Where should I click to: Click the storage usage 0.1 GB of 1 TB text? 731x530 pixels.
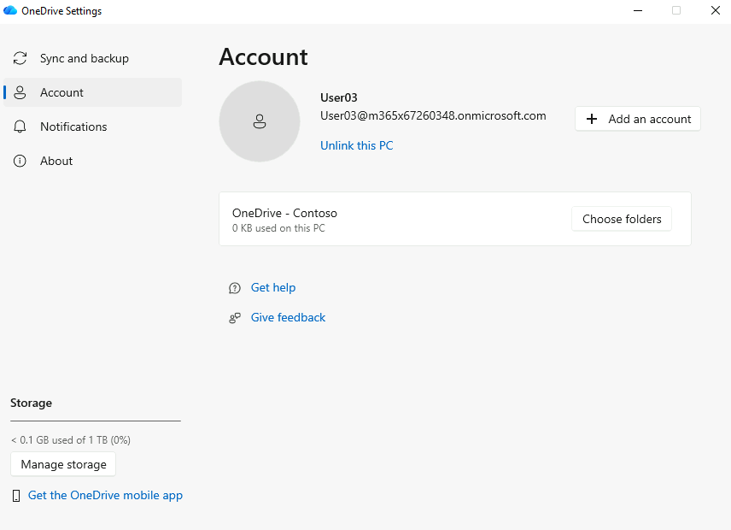tap(70, 440)
